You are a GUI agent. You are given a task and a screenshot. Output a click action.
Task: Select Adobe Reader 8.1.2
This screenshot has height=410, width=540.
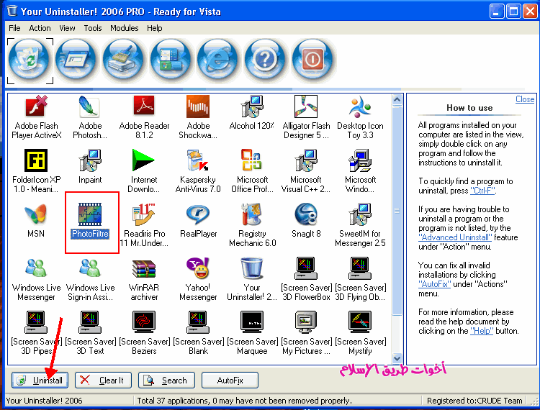coord(144,118)
